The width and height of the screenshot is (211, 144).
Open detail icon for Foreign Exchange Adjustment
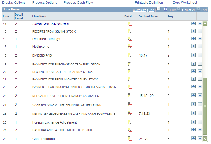(x=130, y=122)
